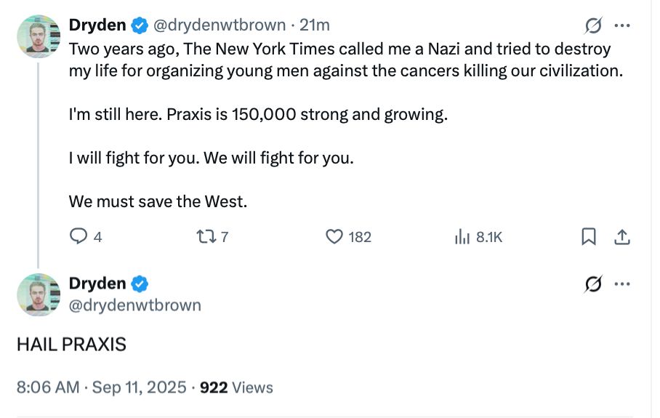Click the 8:06 AM Sep 11, 2025 timestamp

[x=101, y=387]
